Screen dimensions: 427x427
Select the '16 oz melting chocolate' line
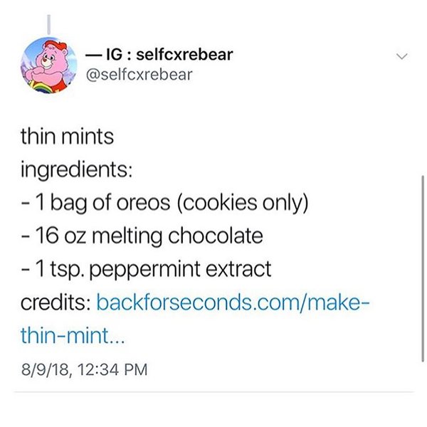click(140, 236)
